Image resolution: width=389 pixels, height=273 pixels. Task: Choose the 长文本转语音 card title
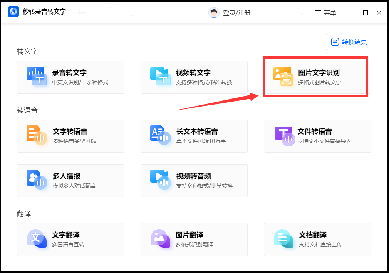[197, 131]
